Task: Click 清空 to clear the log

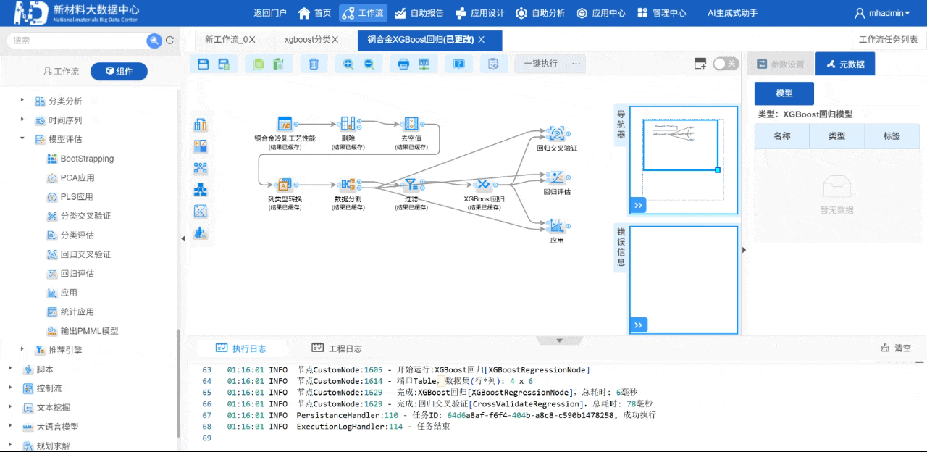Action: coord(896,348)
